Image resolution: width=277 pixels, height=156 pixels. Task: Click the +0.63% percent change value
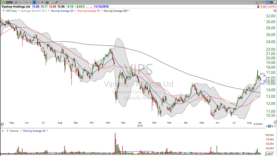coord(80,7)
